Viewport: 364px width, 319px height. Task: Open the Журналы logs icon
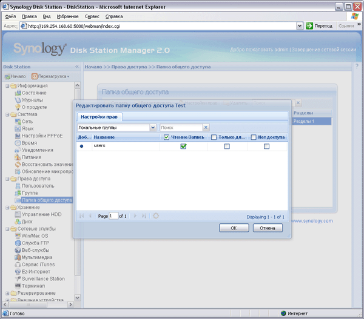(x=18, y=100)
